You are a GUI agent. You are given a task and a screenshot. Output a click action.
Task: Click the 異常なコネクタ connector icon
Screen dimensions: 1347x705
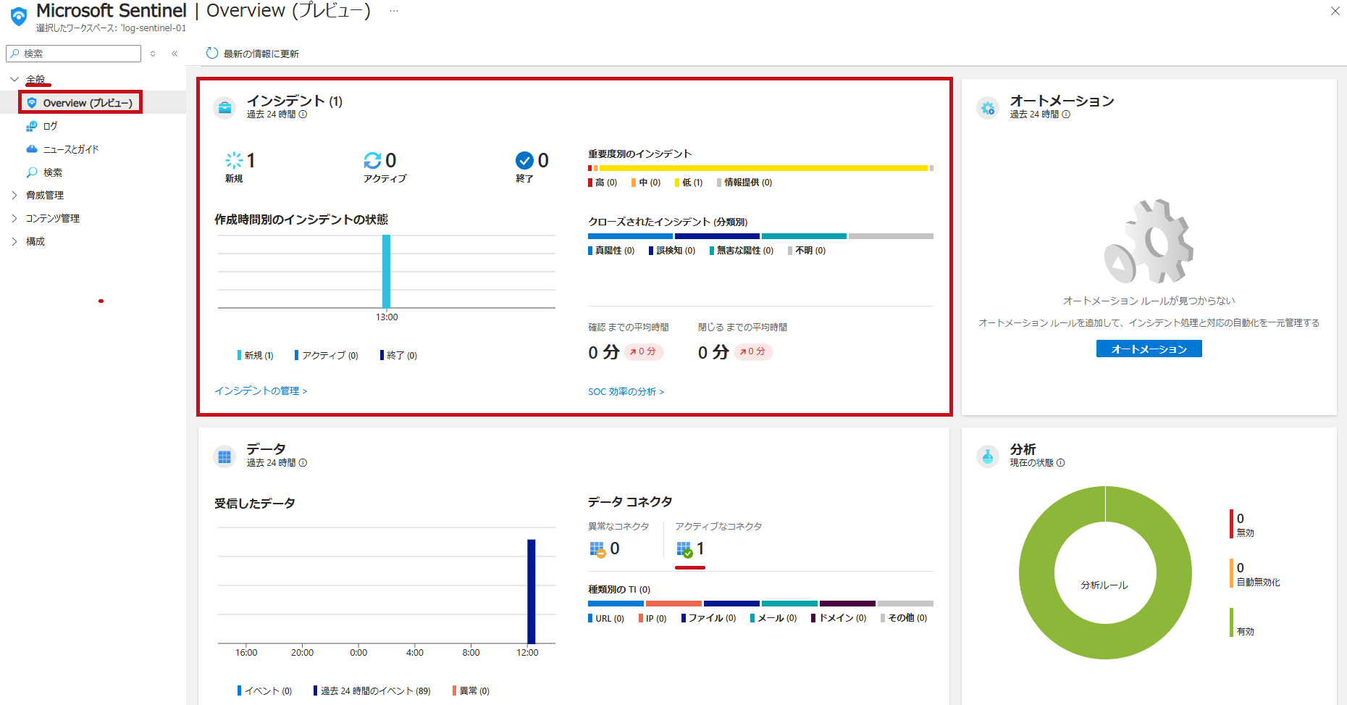[597, 549]
